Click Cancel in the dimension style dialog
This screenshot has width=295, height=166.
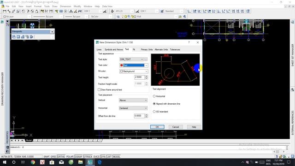[x=176, y=127]
